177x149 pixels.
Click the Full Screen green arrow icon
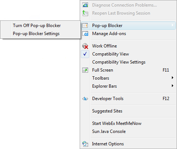(x=85, y=70)
